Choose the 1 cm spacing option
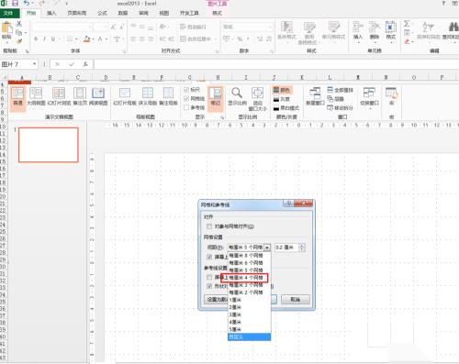The width and height of the screenshot is (459, 364). pos(250,300)
